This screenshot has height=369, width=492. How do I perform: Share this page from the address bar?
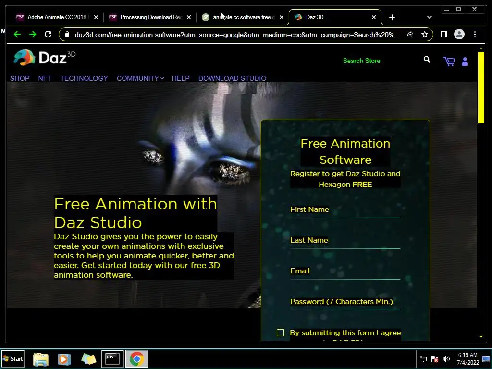pos(409,34)
